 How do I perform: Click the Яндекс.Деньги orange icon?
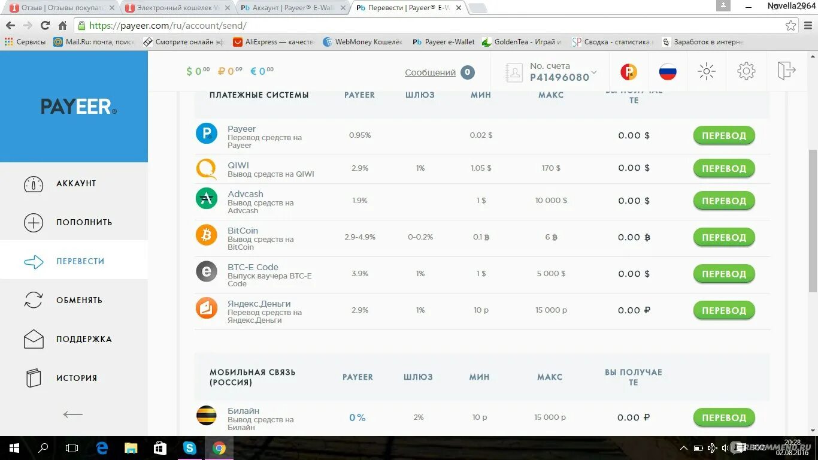click(x=207, y=308)
